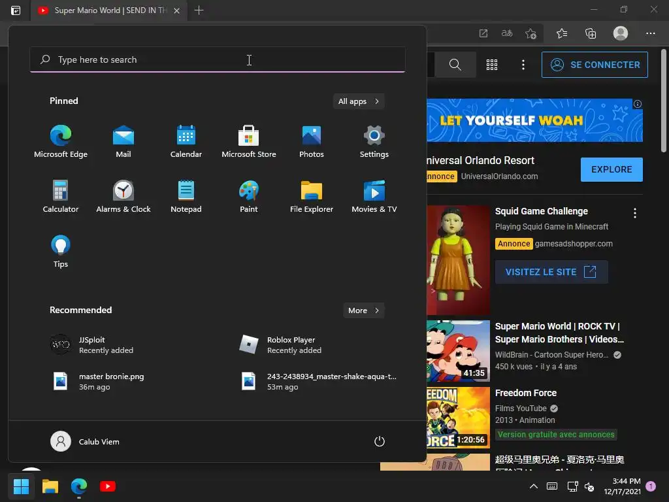669x502 pixels.
Task: Click SE CONNECTER button on YouTube
Action: (595, 65)
